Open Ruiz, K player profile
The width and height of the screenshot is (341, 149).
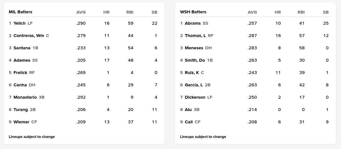(192, 73)
